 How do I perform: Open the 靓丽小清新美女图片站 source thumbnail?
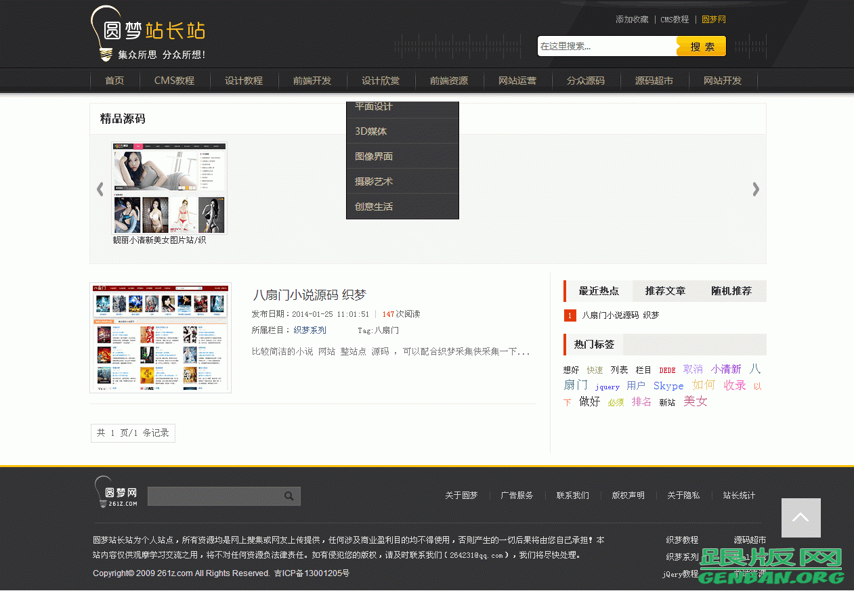pyautogui.click(x=169, y=188)
